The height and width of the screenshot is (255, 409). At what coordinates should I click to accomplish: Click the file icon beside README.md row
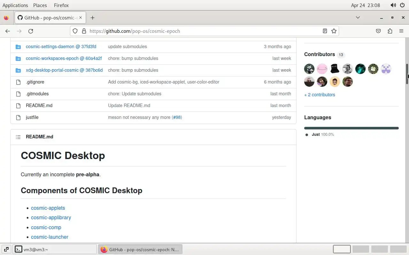18,106
